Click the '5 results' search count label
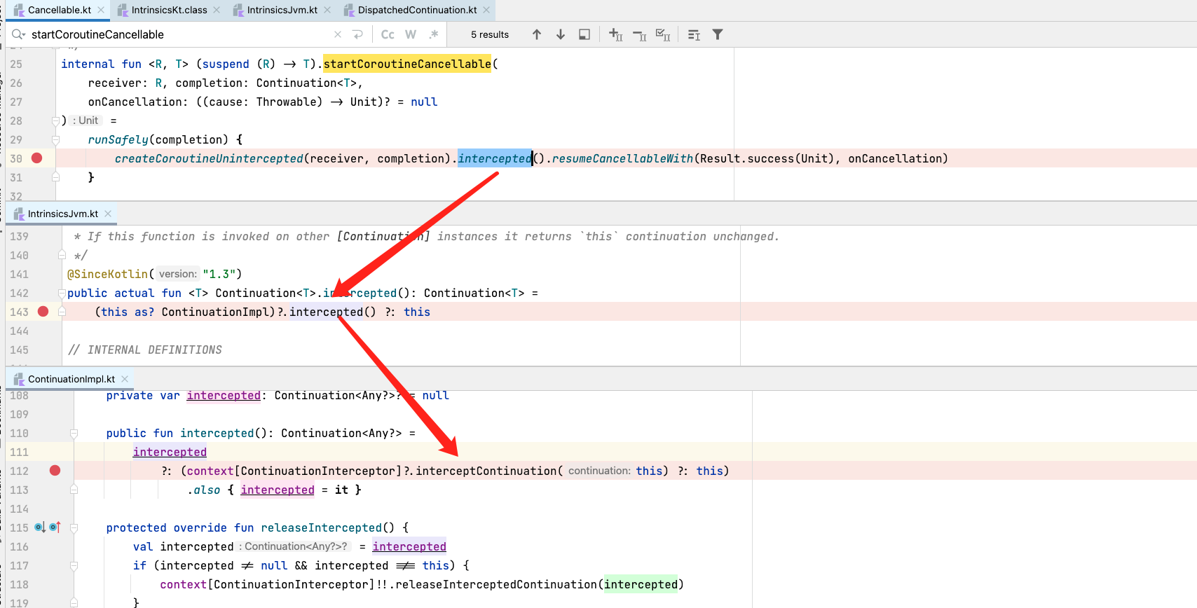Viewport: 1197px width, 608px height. tap(490, 34)
